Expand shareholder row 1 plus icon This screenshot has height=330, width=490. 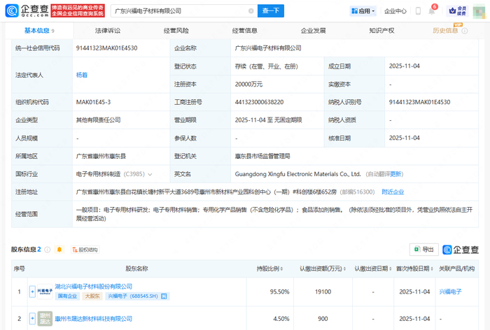(32, 291)
